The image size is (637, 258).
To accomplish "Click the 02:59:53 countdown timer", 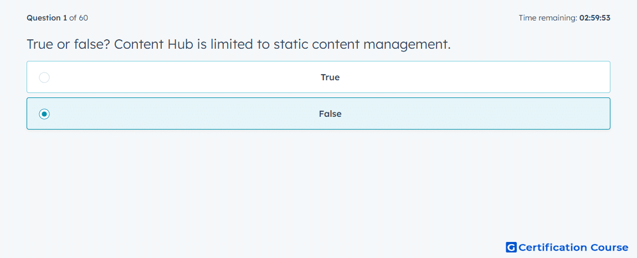I will click(x=595, y=18).
